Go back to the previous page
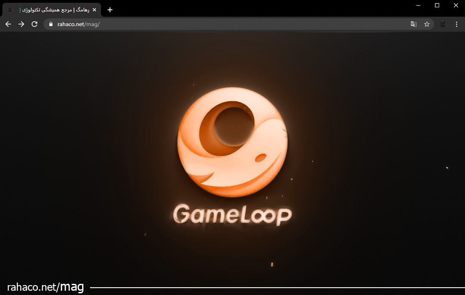 [8, 24]
